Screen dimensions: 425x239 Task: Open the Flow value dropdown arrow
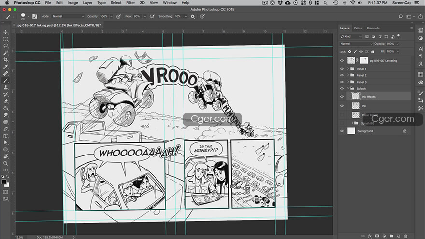pyautogui.click(x=145, y=16)
